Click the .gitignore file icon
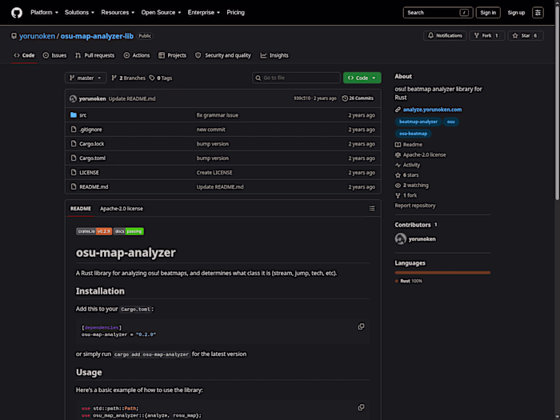The width and height of the screenshot is (560, 420). click(x=74, y=130)
